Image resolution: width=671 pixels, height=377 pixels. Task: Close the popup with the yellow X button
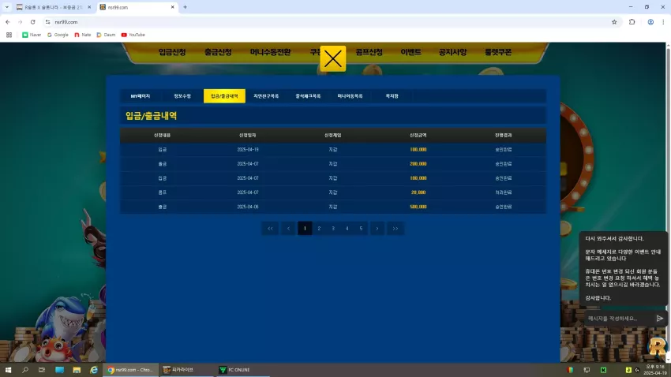[333, 58]
